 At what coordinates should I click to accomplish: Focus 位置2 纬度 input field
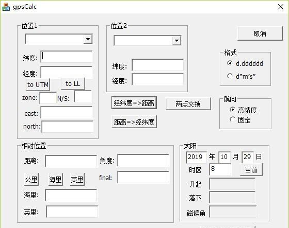coord(157,65)
